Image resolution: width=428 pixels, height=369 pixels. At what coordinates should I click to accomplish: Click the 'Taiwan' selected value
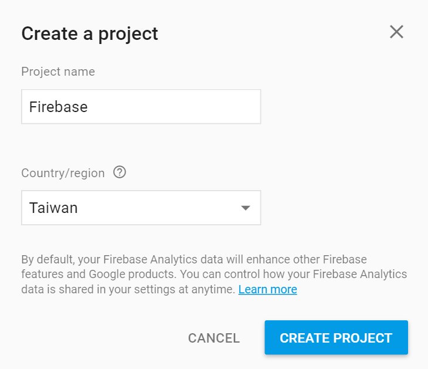(x=53, y=208)
